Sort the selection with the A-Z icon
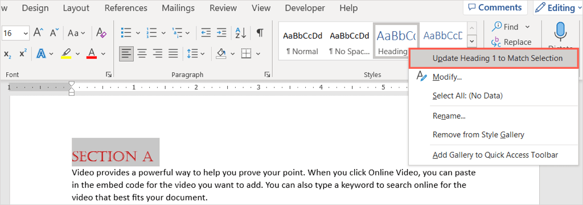 241,32
